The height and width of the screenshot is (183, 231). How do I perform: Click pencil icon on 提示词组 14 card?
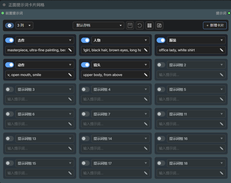pos(146,149)
